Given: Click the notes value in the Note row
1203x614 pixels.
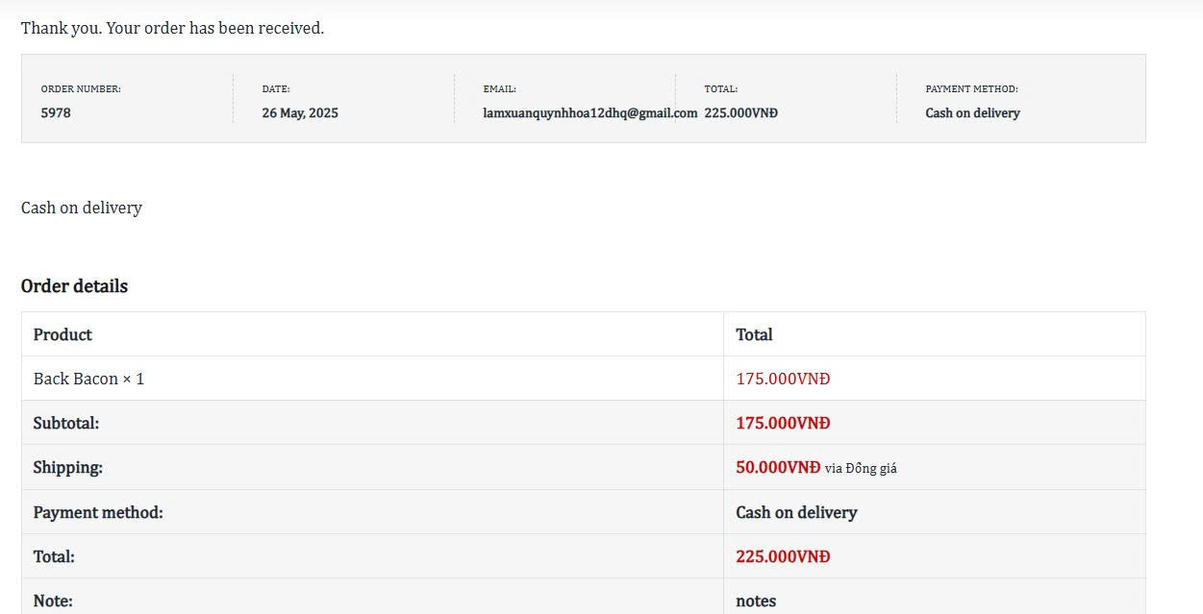Looking at the screenshot, I should point(756,601).
